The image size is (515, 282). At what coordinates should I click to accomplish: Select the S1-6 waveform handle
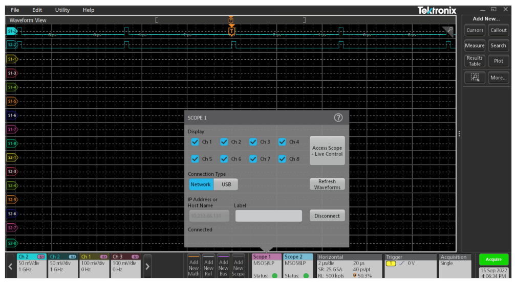[12, 115]
